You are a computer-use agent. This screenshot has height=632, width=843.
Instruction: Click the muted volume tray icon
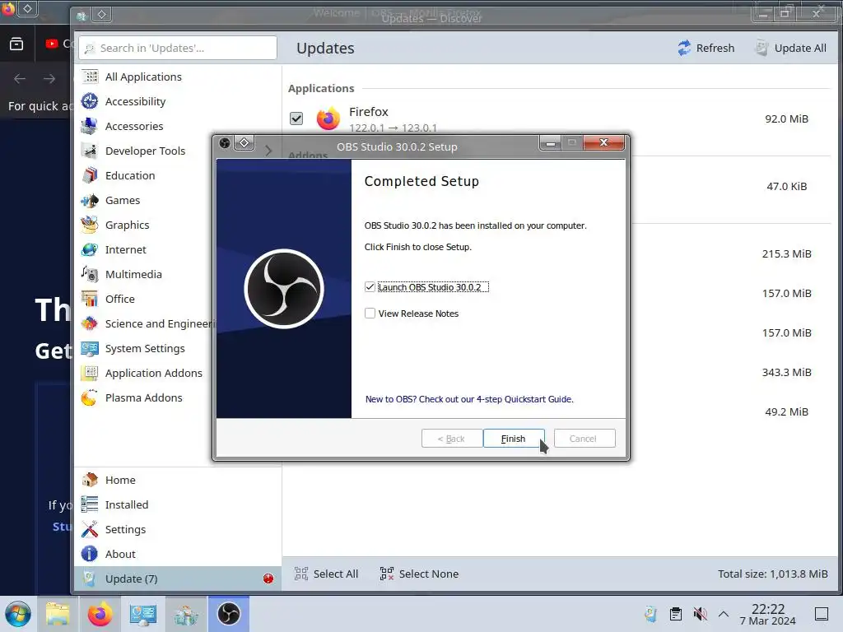coord(700,614)
